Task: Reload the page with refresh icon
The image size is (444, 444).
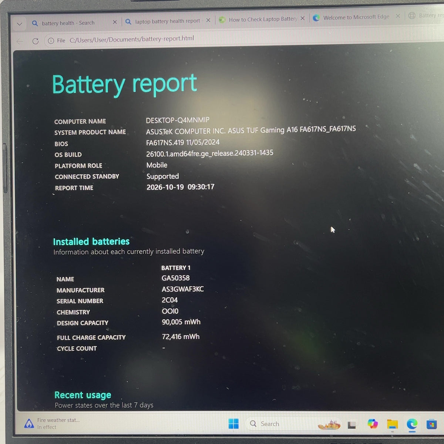Action: [36, 41]
